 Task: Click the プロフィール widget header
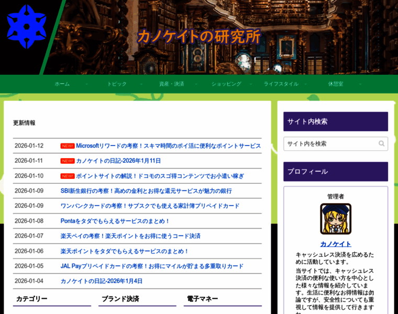(x=336, y=172)
